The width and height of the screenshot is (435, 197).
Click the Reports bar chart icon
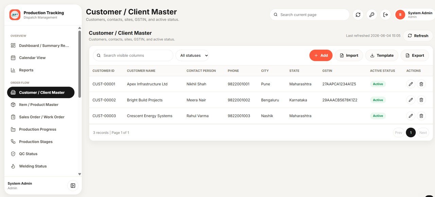(13, 70)
